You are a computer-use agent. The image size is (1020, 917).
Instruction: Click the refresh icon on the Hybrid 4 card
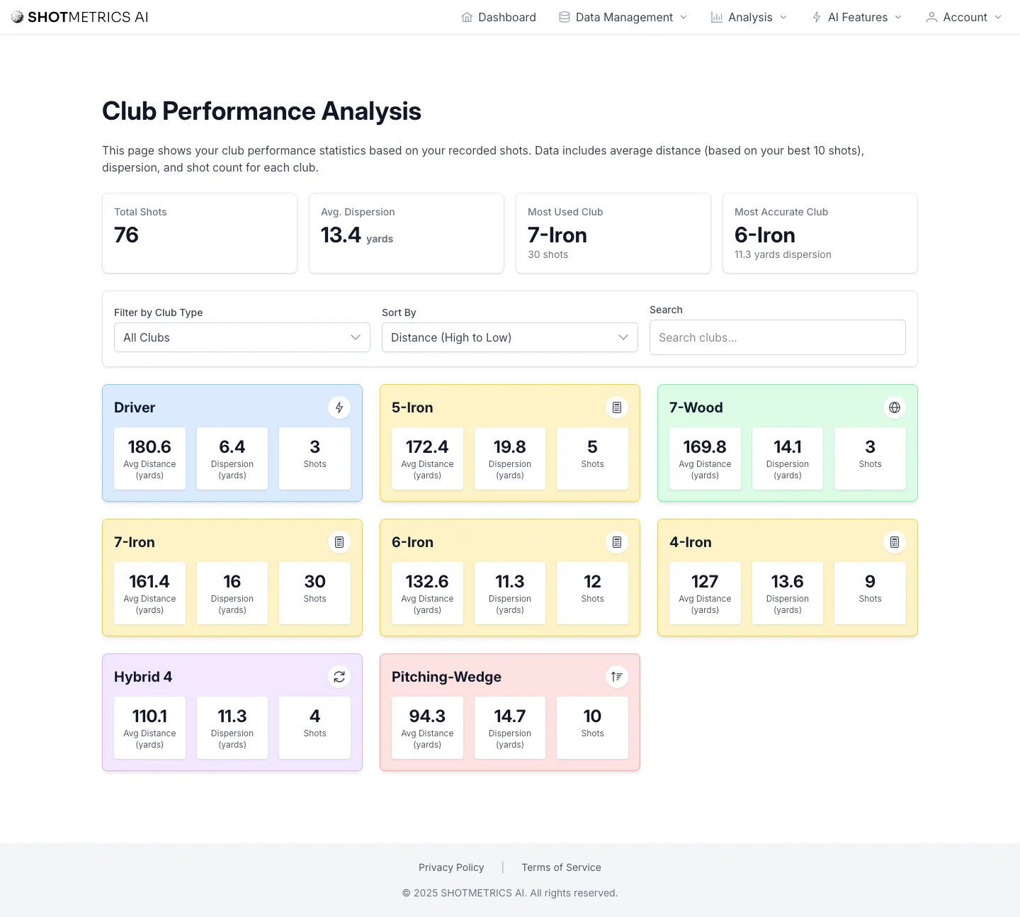pos(339,677)
